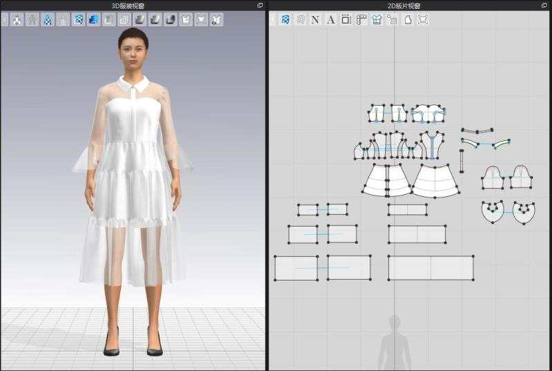
Task: Click the gray pattern outline icon in 2D toolbar
Action: pos(300,19)
